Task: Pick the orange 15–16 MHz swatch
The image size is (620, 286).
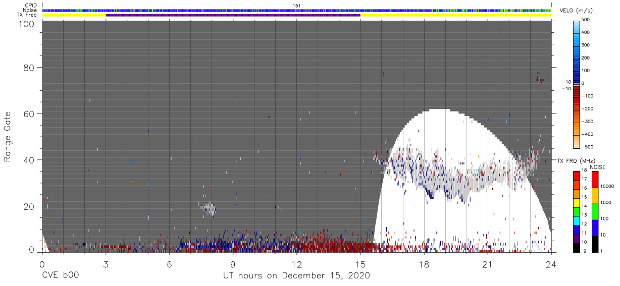Action: click(x=577, y=193)
